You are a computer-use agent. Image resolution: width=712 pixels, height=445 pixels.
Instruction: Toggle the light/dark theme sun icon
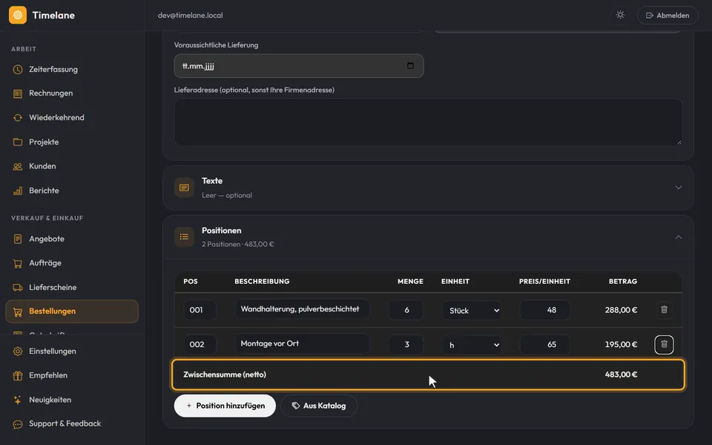tap(620, 15)
